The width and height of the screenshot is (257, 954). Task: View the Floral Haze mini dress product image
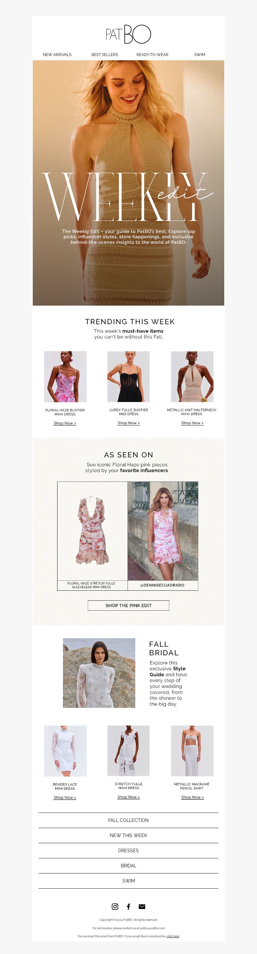coord(92,531)
